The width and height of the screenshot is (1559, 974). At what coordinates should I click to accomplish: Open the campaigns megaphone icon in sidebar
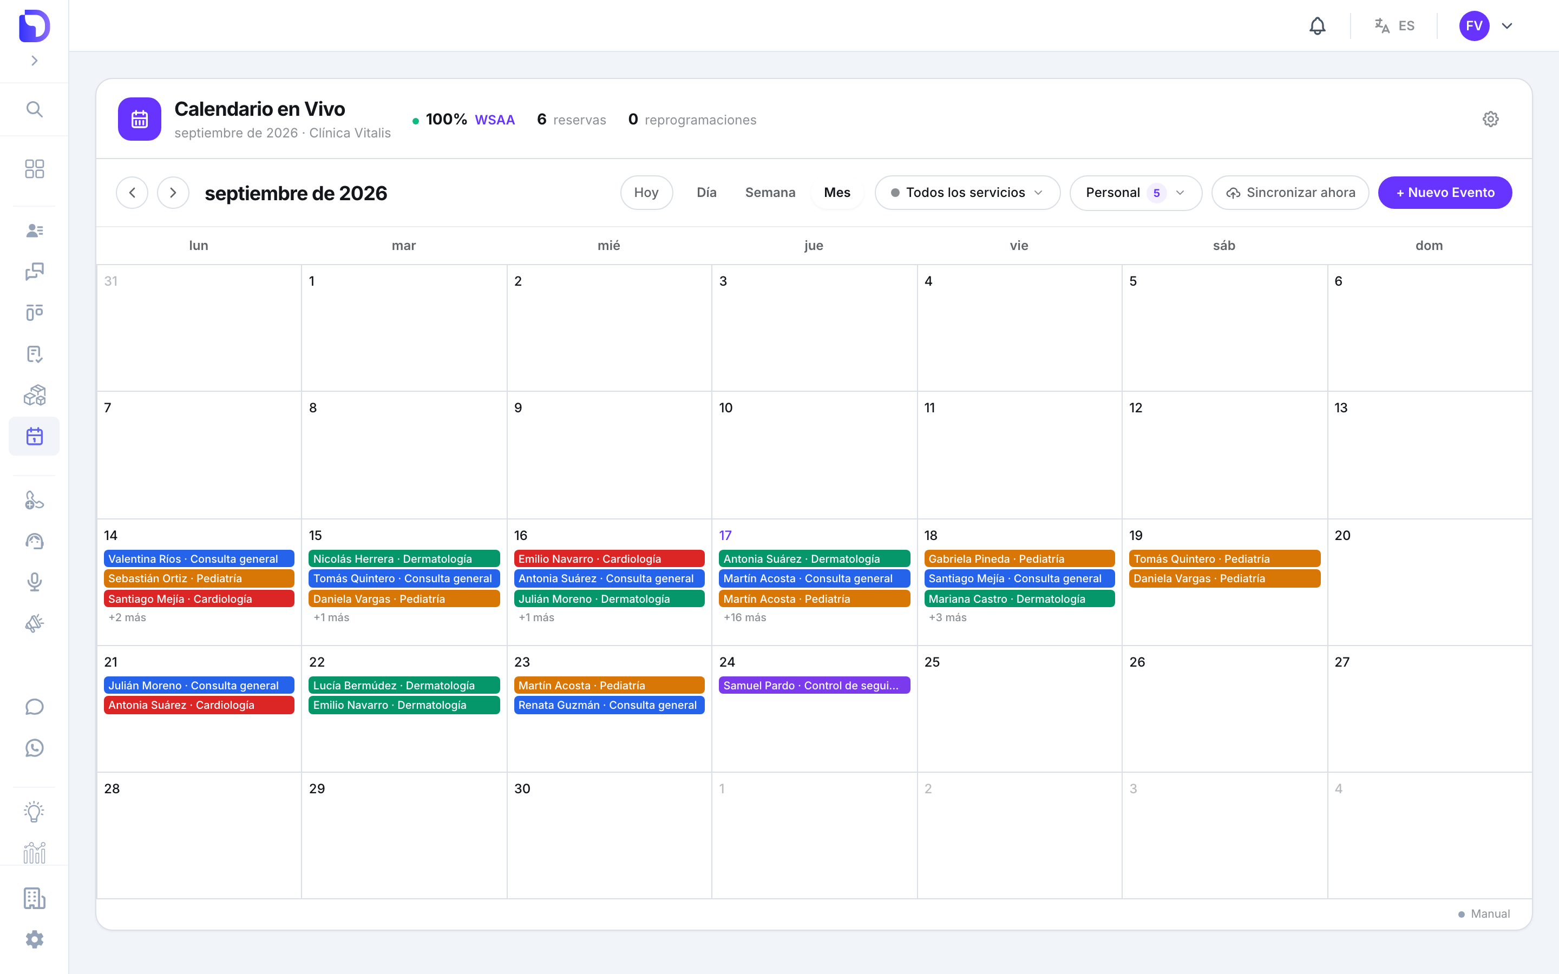[x=34, y=623]
